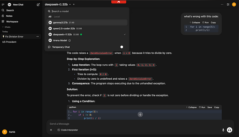Save the python code block
The height and width of the screenshot is (137, 239).
(210, 107)
